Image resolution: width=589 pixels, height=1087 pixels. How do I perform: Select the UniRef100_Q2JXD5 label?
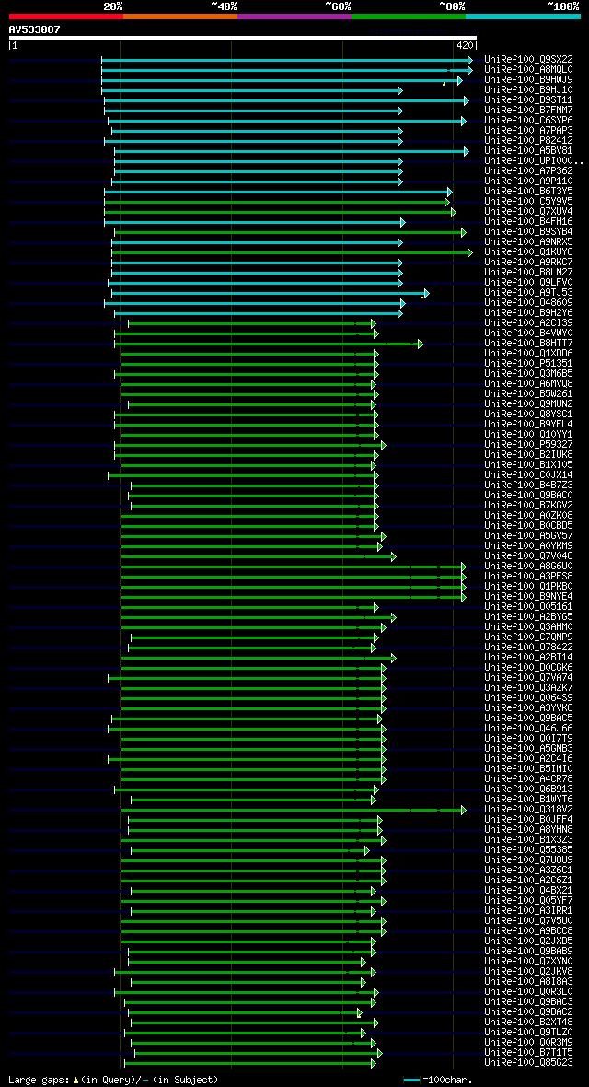(x=528, y=941)
